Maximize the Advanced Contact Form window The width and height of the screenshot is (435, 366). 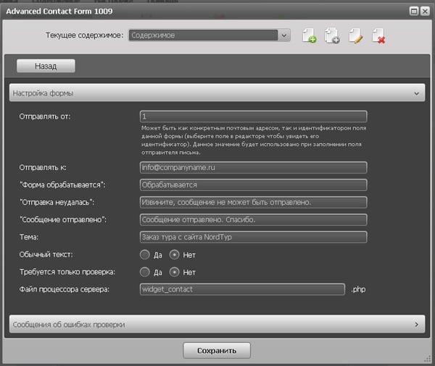tap(413, 10)
